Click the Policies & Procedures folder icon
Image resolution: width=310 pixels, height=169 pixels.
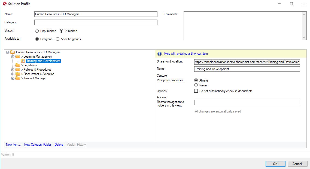tap(18, 70)
